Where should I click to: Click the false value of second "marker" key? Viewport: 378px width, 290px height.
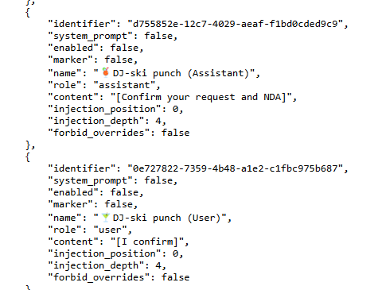119,204
